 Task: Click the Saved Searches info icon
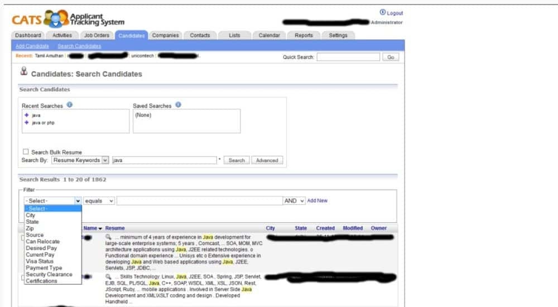pos(178,105)
